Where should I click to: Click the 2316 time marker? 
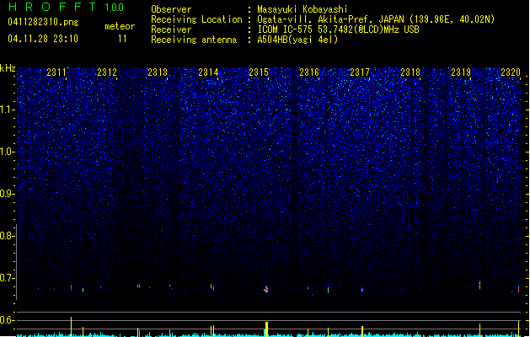coord(309,72)
